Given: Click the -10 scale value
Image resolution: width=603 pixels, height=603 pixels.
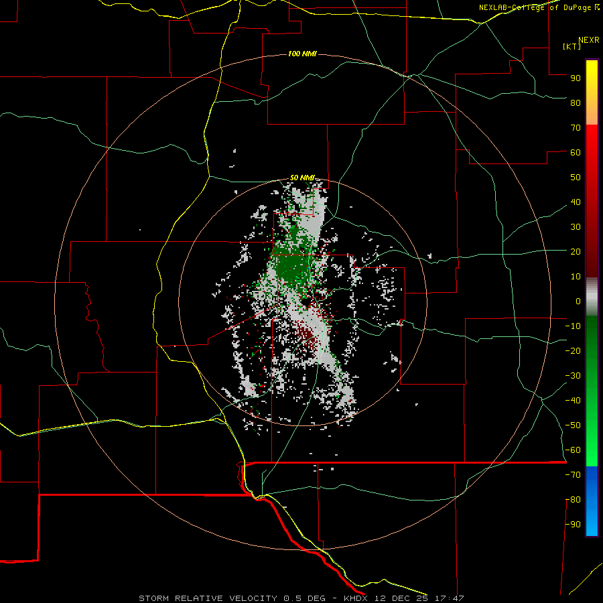Looking at the screenshot, I should (x=573, y=326).
